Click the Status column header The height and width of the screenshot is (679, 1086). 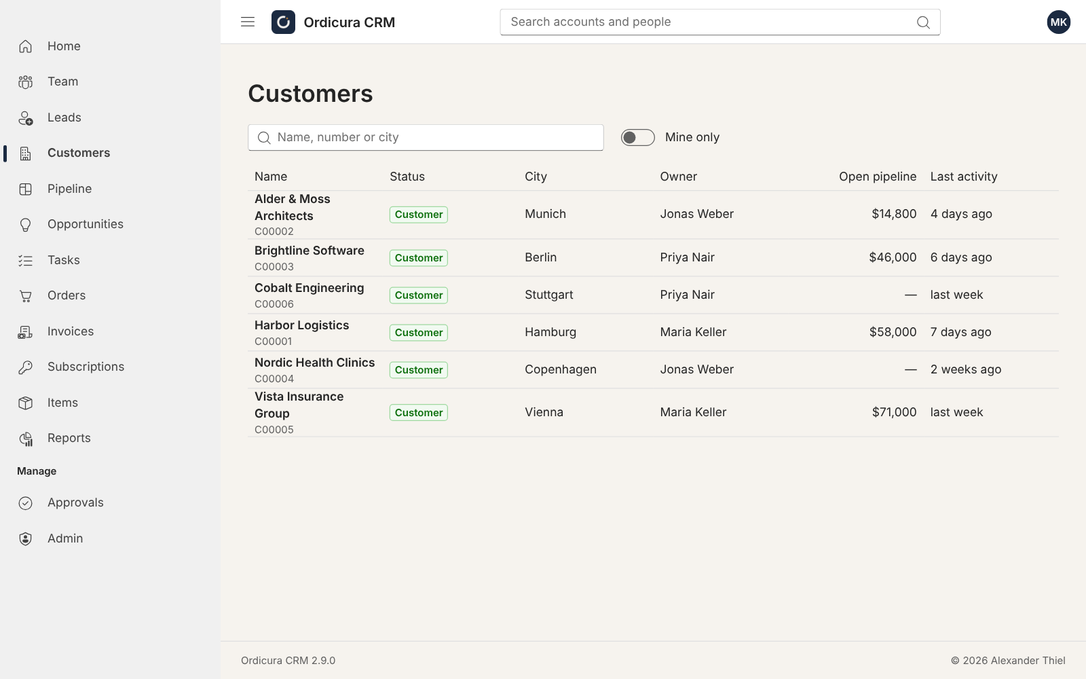click(407, 177)
